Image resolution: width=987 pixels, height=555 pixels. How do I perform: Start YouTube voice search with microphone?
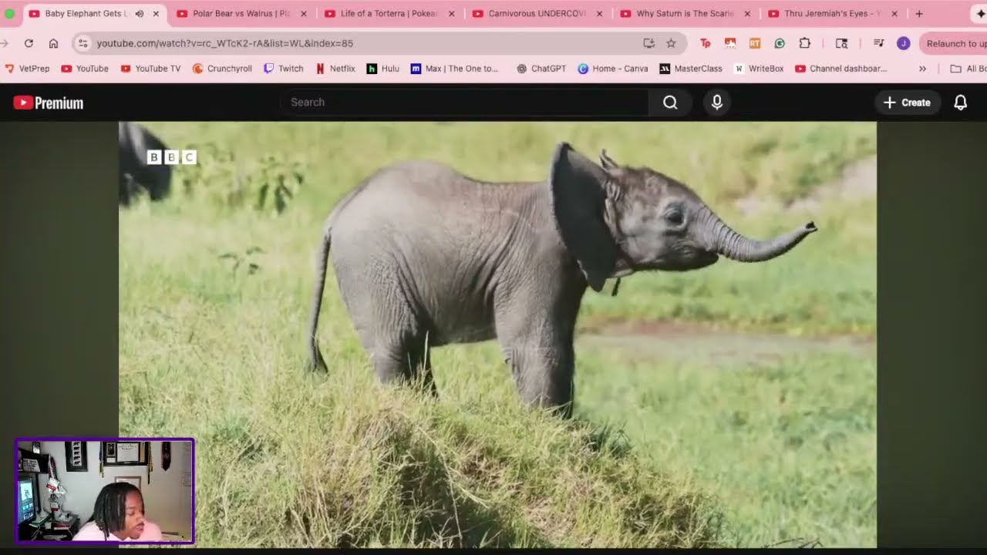[x=717, y=103]
